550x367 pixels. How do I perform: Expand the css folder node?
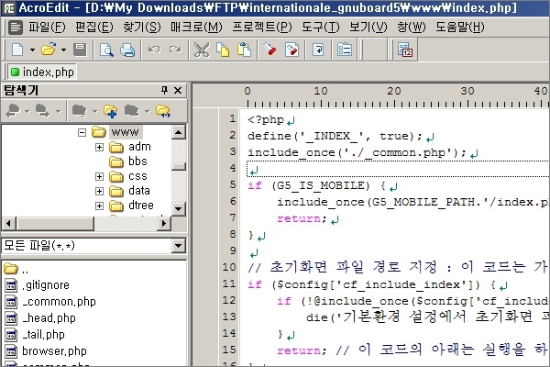(x=100, y=176)
